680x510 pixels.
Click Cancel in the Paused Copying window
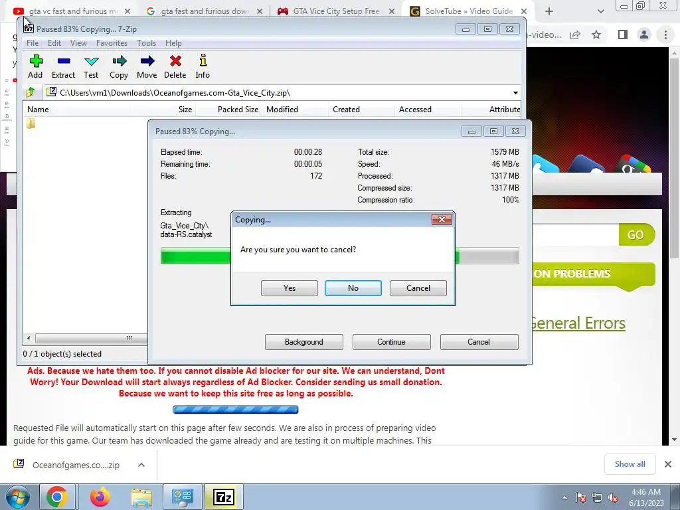(x=479, y=342)
